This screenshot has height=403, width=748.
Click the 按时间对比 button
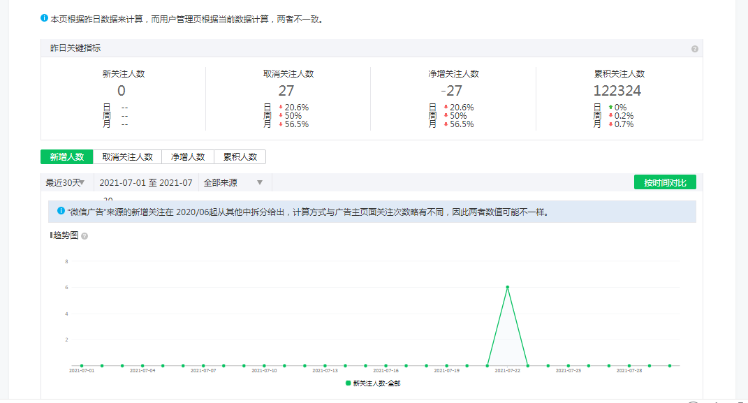pyautogui.click(x=665, y=182)
